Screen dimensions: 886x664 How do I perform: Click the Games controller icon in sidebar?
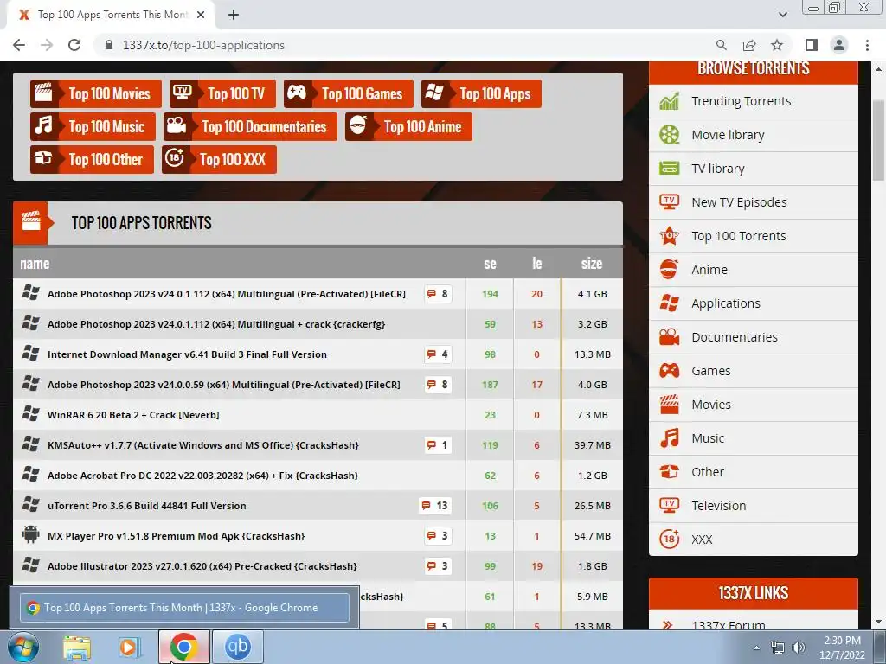(670, 371)
